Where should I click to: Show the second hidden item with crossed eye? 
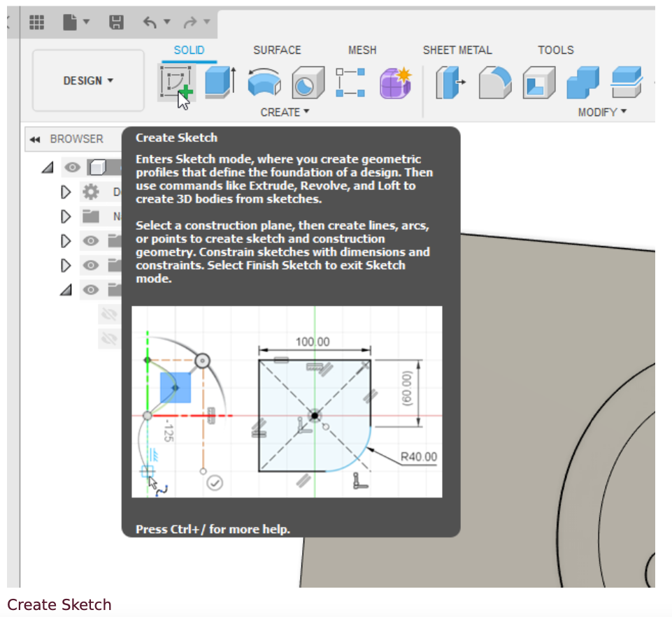pyautogui.click(x=109, y=339)
